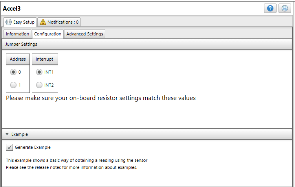Click the warning triangle Notifications icon
Viewport: 295px width, 187px height.
[x=43, y=22]
